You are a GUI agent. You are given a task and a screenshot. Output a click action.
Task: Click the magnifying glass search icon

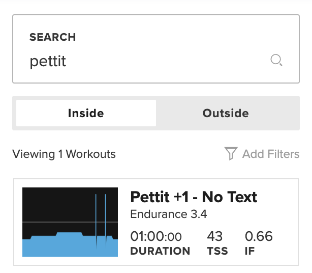click(276, 61)
